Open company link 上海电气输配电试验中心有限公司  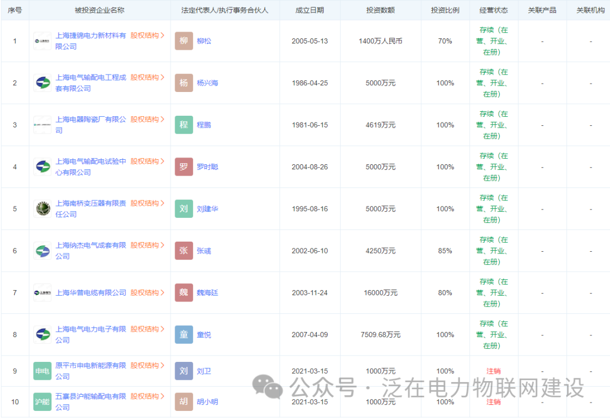[x=90, y=167]
